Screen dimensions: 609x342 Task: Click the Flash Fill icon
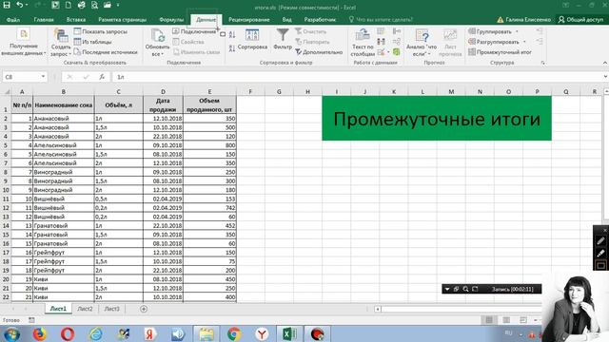point(381,31)
